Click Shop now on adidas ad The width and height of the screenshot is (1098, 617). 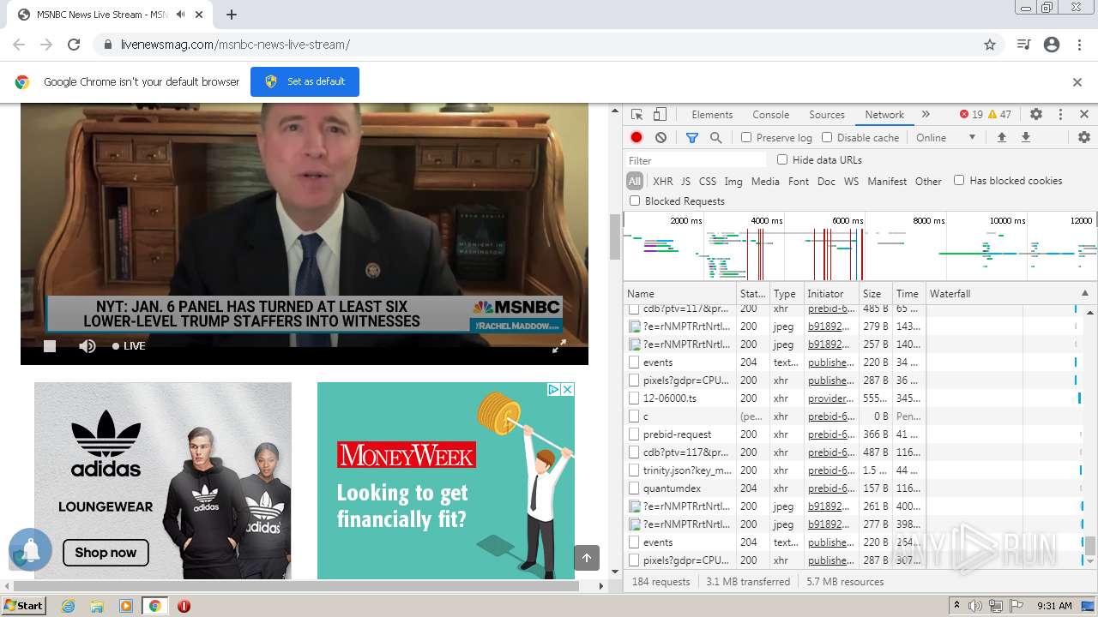click(106, 552)
